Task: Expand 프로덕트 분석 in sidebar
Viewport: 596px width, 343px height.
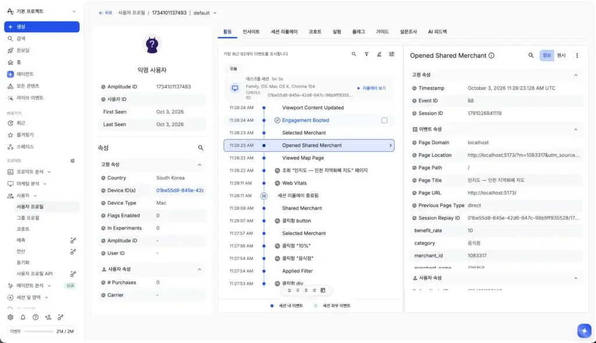Action: (49, 172)
